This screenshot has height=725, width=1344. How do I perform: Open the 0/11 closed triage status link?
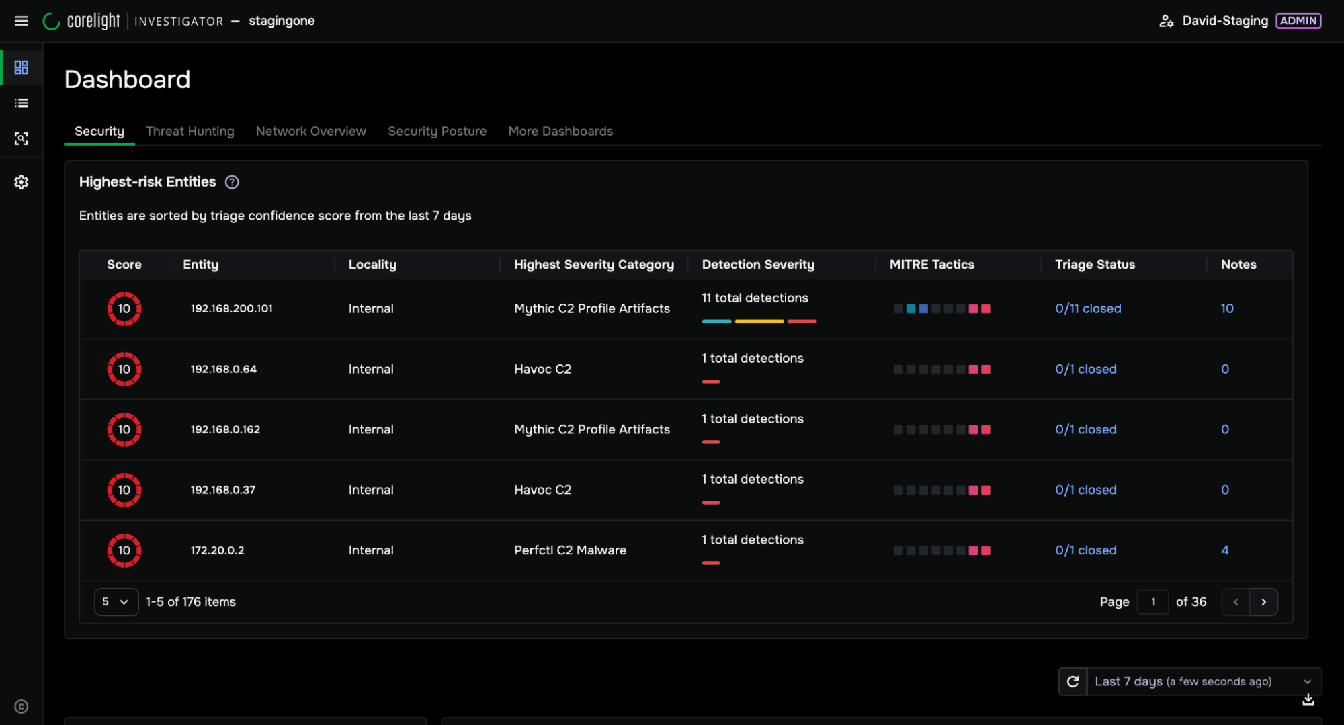pos(1088,308)
